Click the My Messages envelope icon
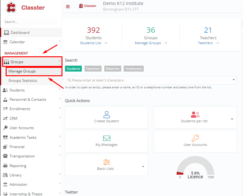Screen dimensions: 243x196 click(107, 138)
